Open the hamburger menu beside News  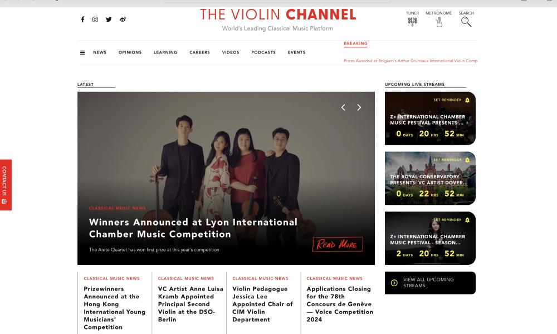82,52
